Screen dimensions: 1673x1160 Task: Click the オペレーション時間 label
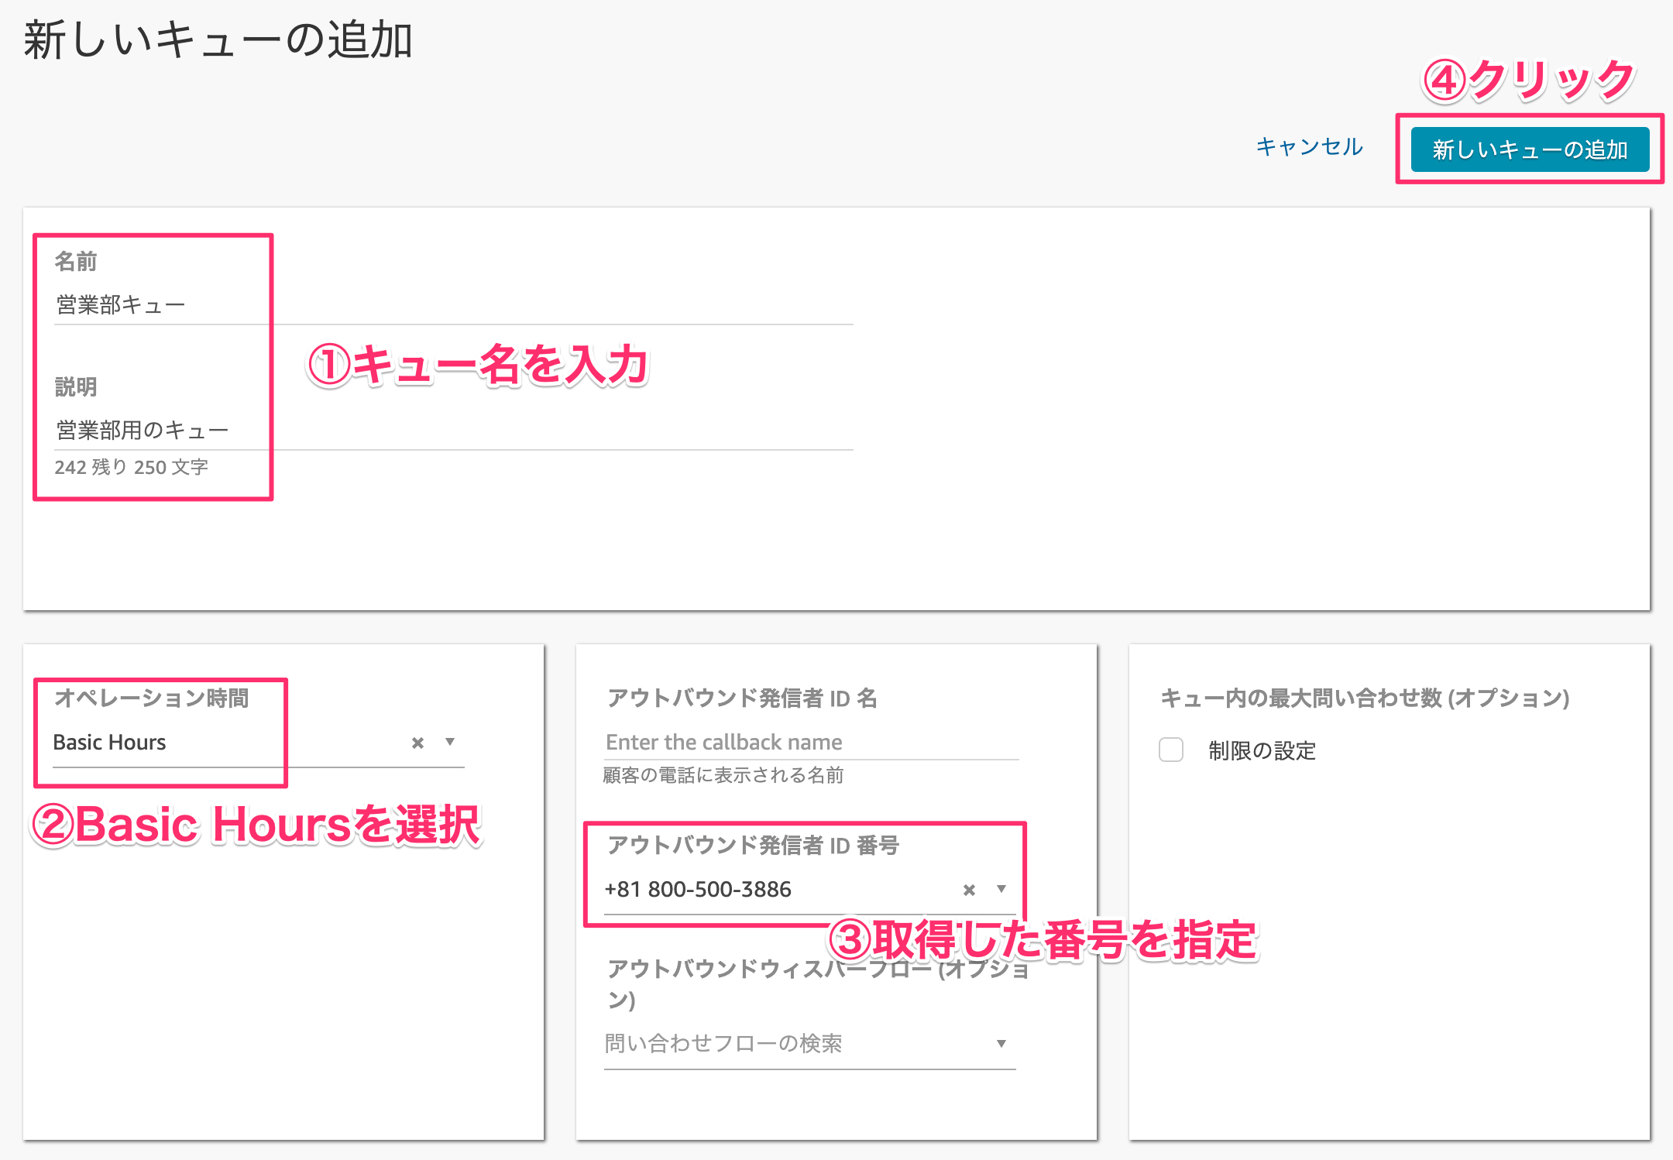[x=152, y=698]
